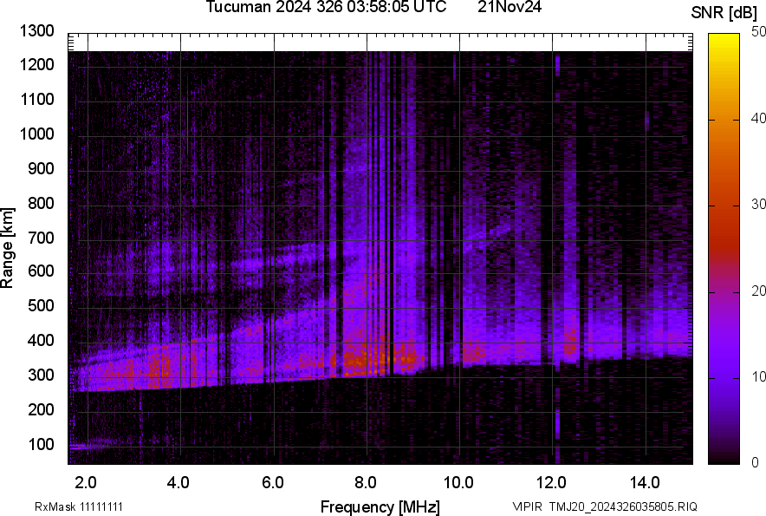
Task: Click the frequency tick label '4.0'
Action: [179, 483]
